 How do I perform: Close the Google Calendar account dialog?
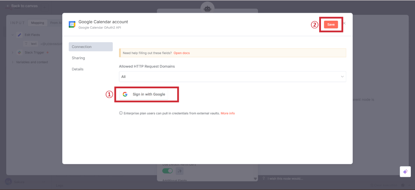point(344,23)
